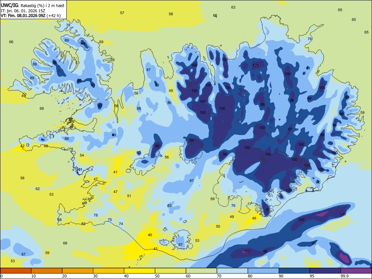Click the humidity value '54' on the west coast
The height and width of the screenshot is (279, 372).
click(82, 155)
